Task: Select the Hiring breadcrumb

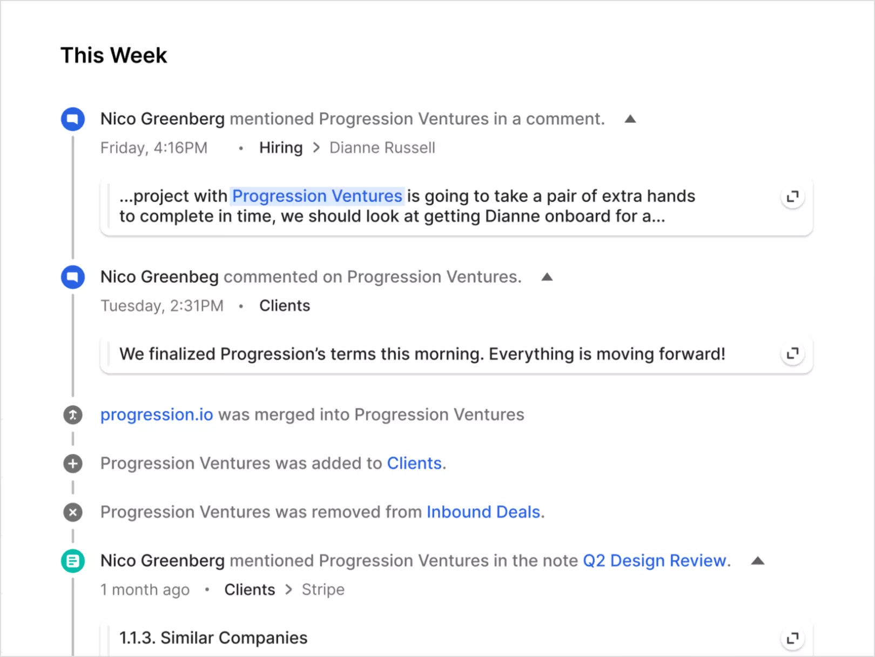Action: [x=281, y=148]
